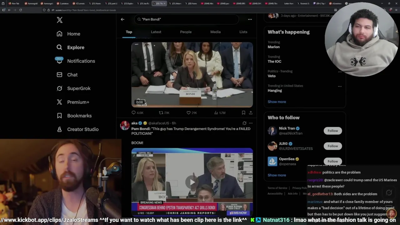The width and height of the screenshot is (400, 225).
Task: Click the back arrow beside search box
Action: [122, 19]
